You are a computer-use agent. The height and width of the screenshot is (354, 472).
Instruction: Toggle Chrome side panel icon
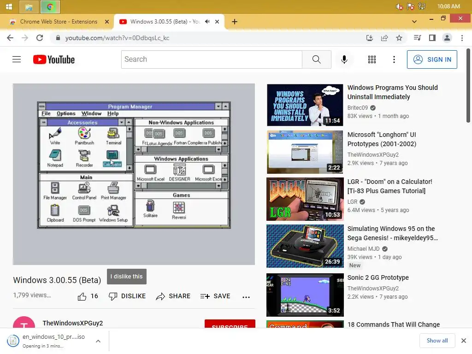click(432, 38)
